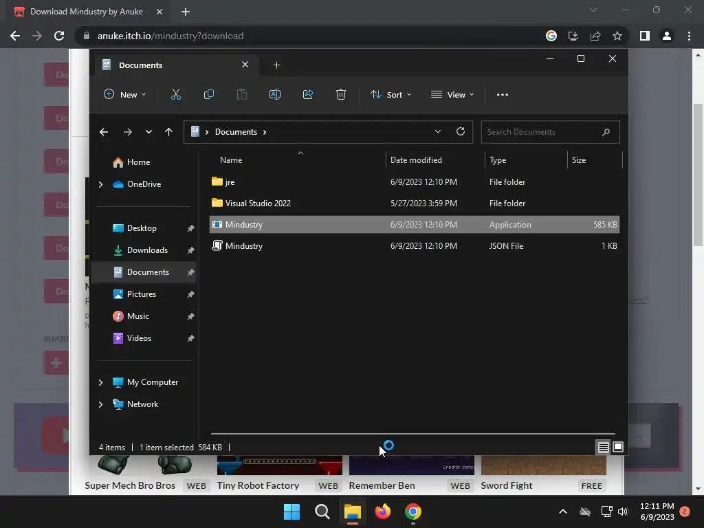Open a new Chrome tab
Image resolution: width=704 pixels, height=528 pixels.
pyautogui.click(x=186, y=12)
